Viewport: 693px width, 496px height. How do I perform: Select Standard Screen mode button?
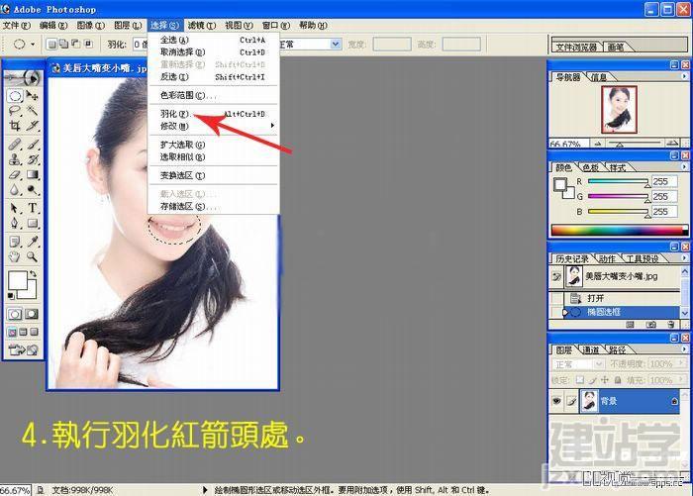coord(12,332)
